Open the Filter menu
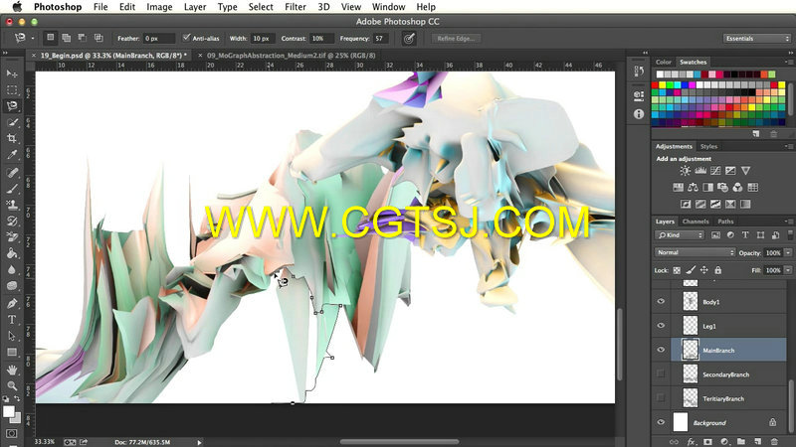The height and width of the screenshot is (447, 796). [x=295, y=7]
